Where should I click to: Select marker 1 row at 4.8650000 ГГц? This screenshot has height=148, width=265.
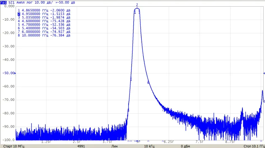44,10
